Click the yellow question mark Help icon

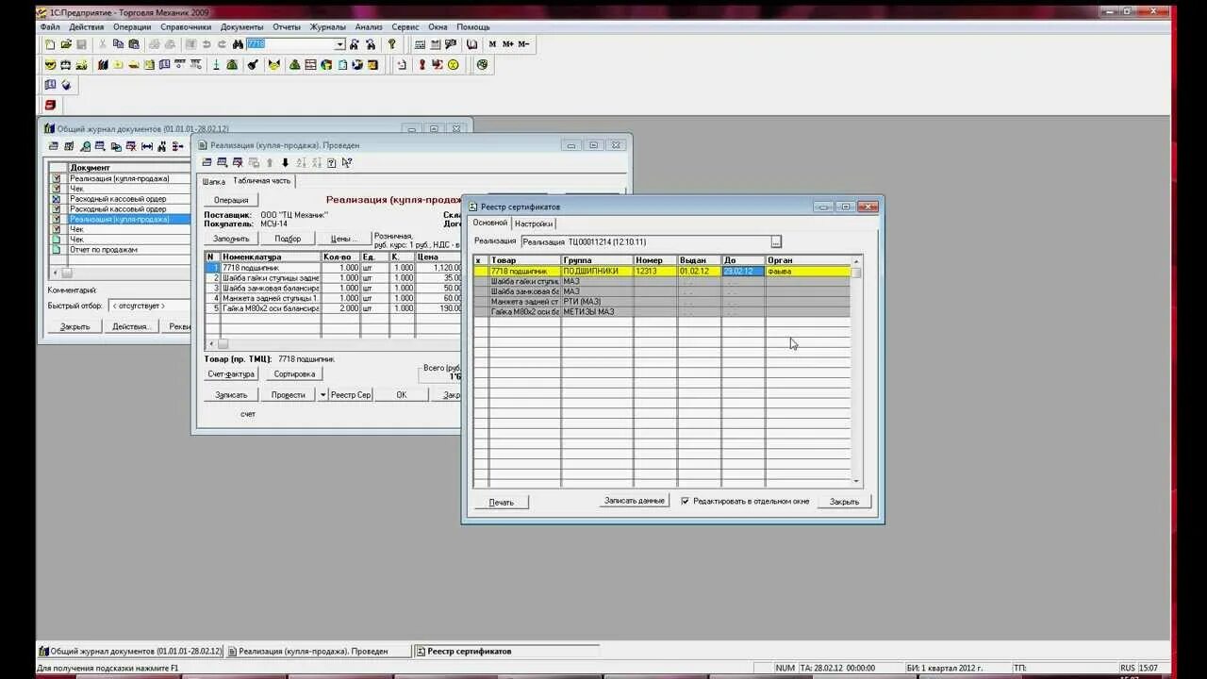391,44
